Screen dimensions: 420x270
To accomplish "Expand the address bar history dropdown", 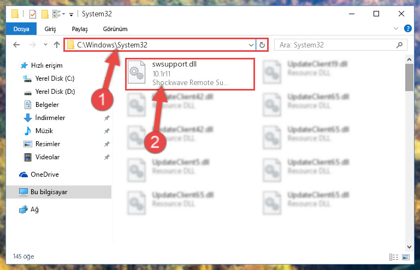I will click(x=251, y=45).
